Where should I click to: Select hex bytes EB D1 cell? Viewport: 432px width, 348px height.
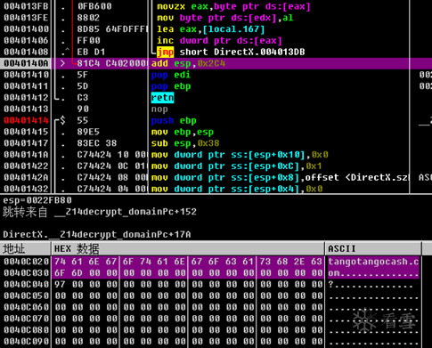[x=91, y=52]
